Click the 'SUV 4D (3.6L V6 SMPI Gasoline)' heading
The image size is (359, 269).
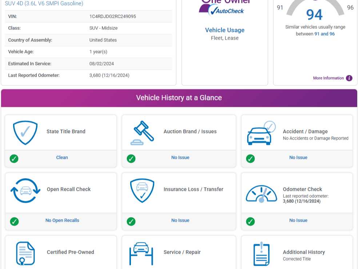(x=44, y=3)
